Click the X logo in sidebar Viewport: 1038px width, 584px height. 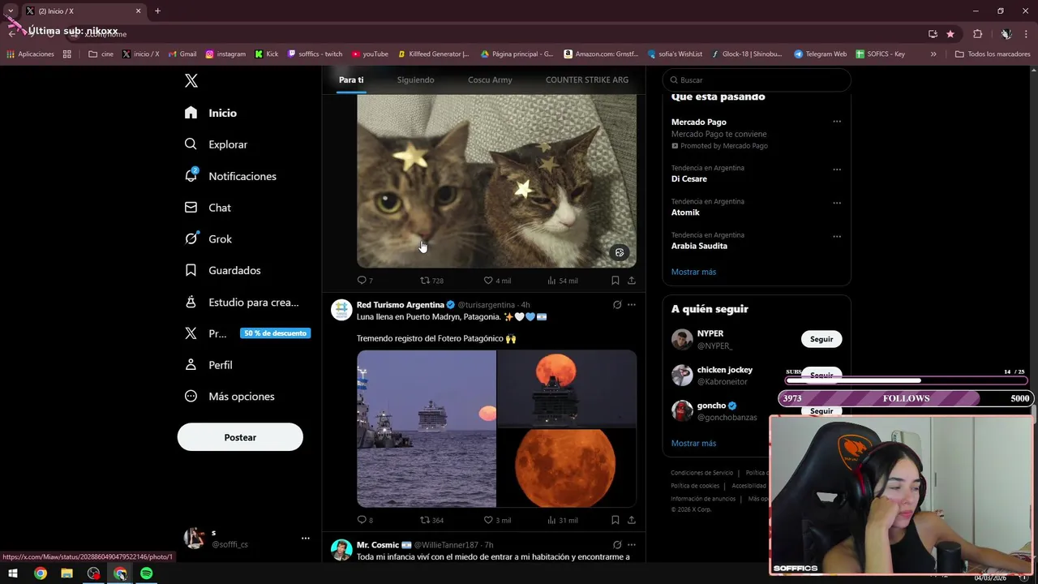point(191,80)
